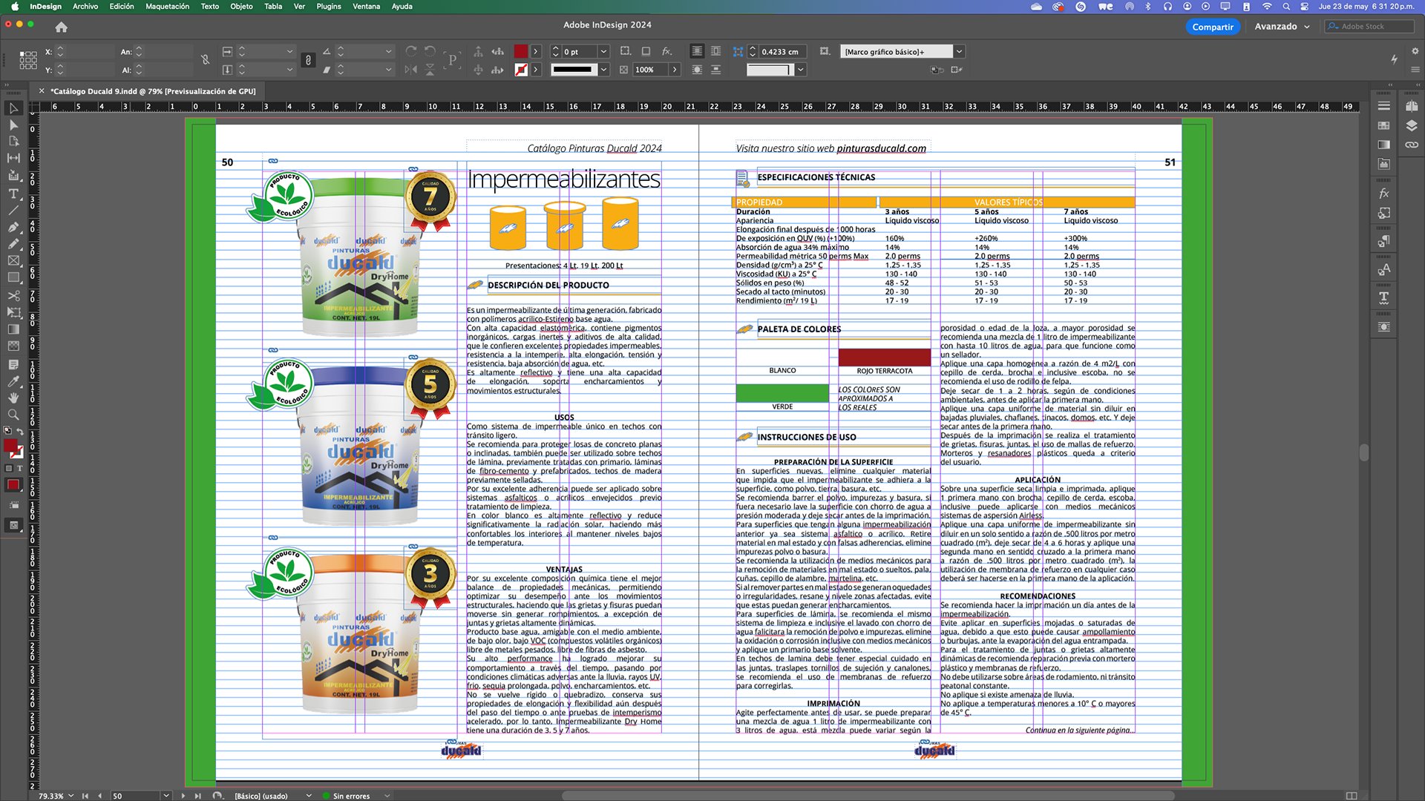The width and height of the screenshot is (1425, 801).
Task: Open the stroke weight dropdown
Action: 603,52
